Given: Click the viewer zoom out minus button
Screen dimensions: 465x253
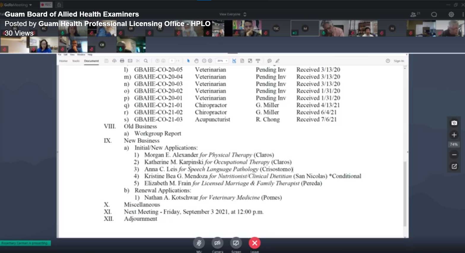Looking at the screenshot, I should point(454,154).
